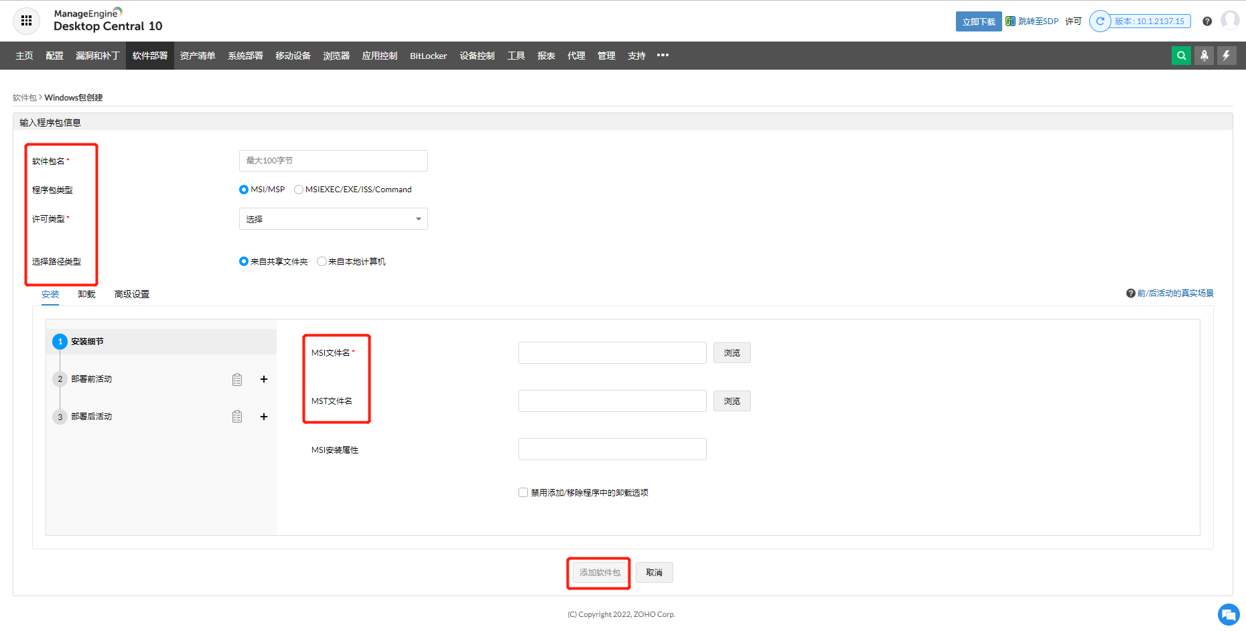
Task: Open the live chat bubble icon
Action: 1229,614
